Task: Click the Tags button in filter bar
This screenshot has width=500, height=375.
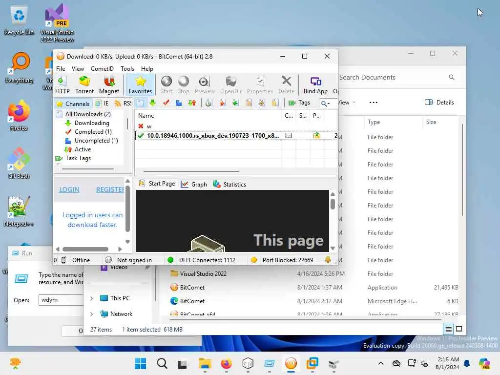Action: point(299,103)
